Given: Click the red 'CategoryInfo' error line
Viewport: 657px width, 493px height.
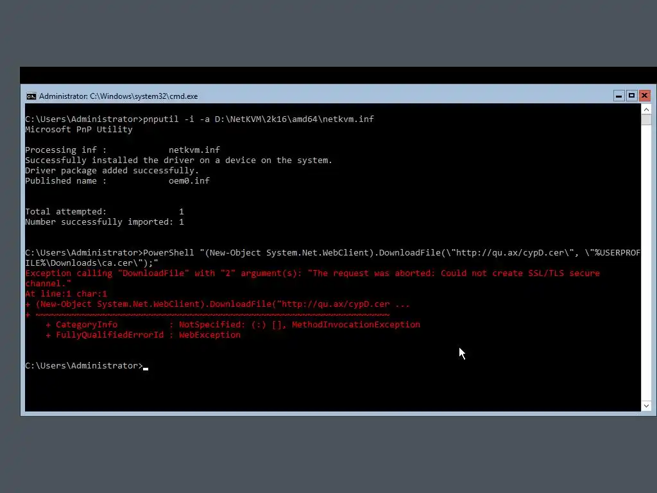Looking at the screenshot, I should pyautogui.click(x=232, y=324).
